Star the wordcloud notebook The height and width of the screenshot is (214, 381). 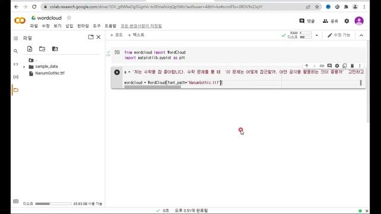point(69,18)
